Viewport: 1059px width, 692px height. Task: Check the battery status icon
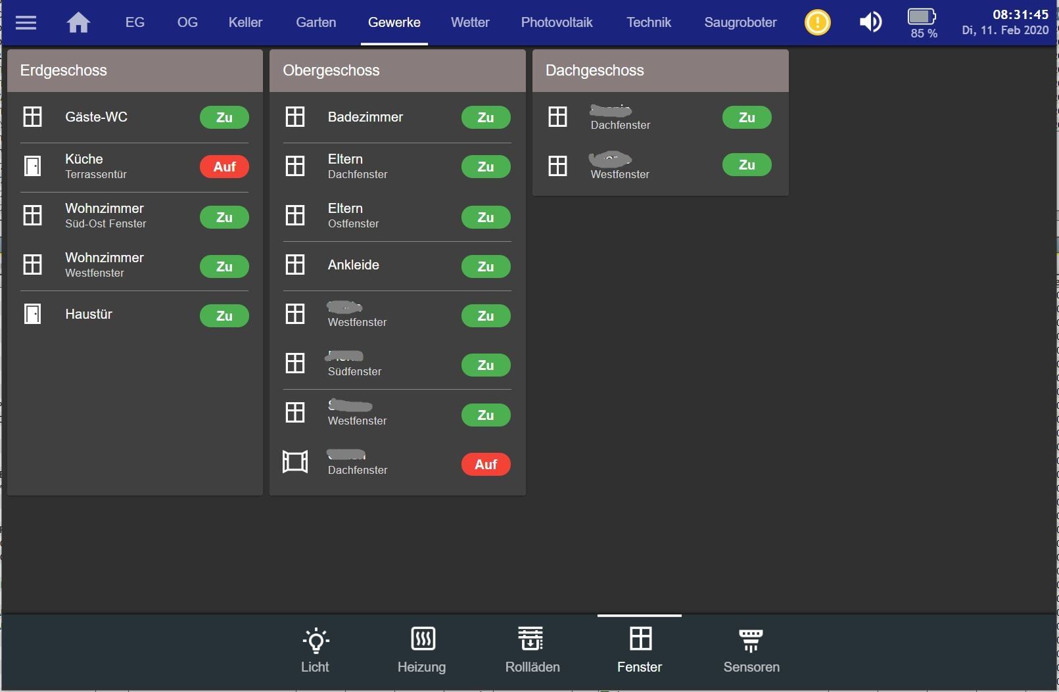tap(922, 16)
